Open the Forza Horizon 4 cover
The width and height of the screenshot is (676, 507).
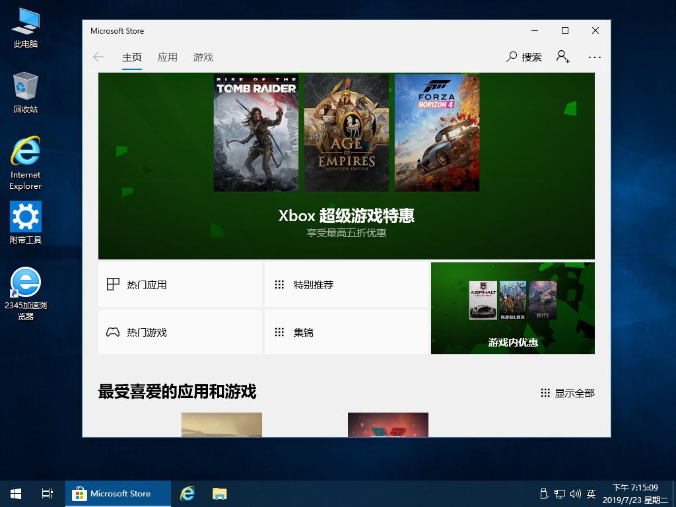437,132
